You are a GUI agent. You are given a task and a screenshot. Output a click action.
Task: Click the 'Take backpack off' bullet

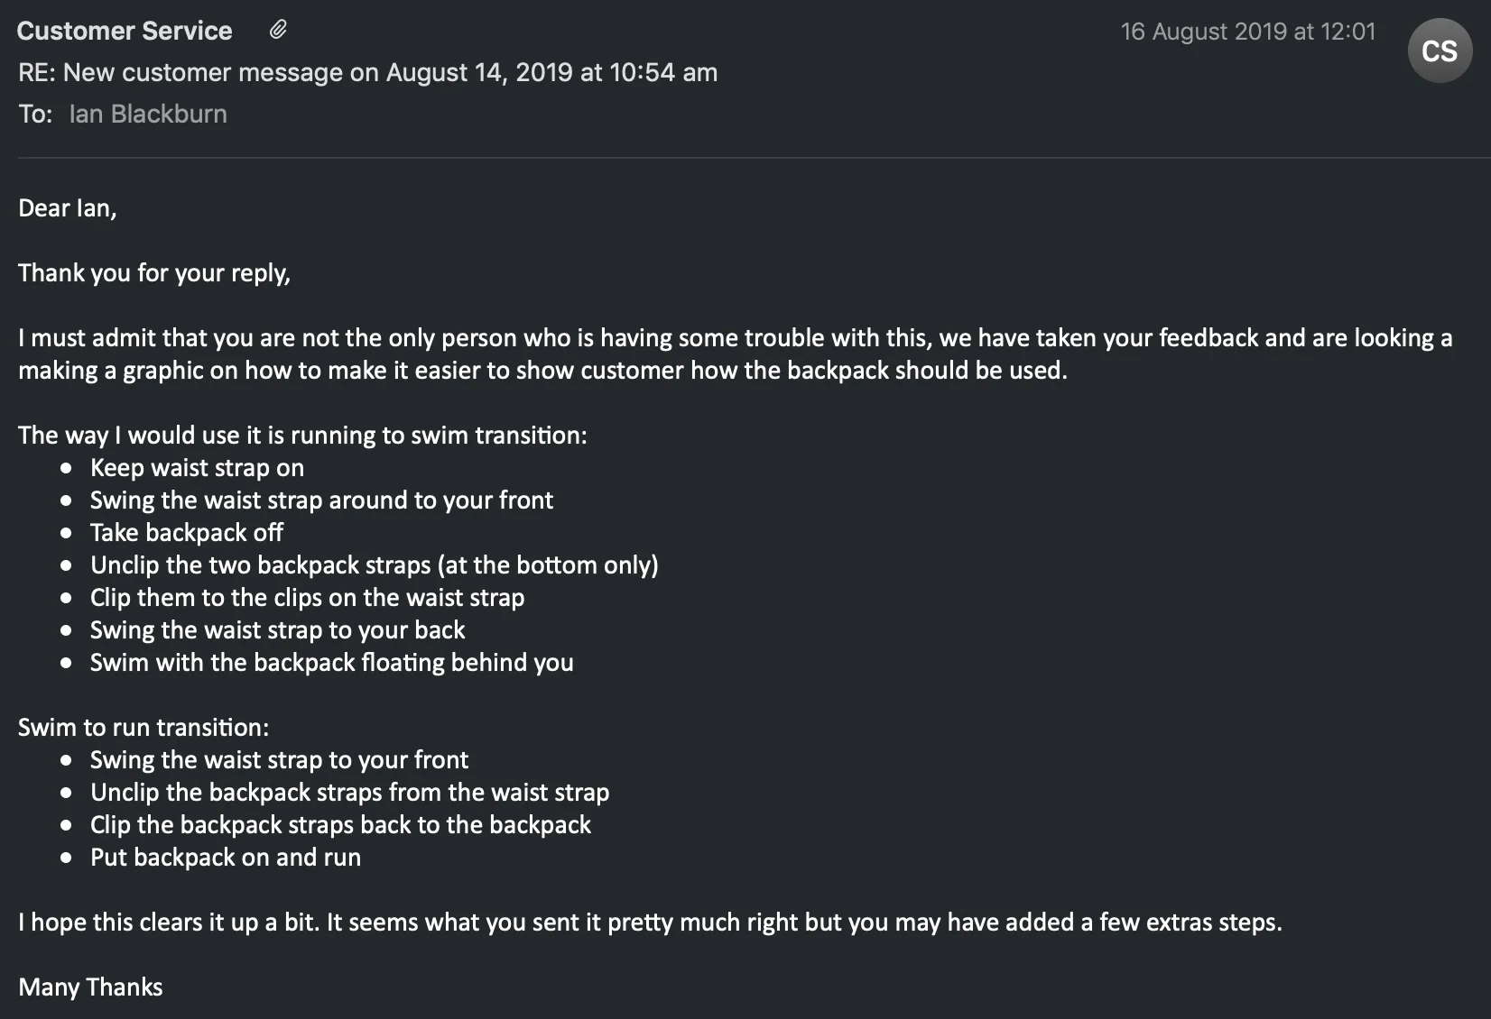coord(187,532)
